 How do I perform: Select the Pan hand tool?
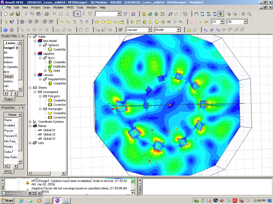pyautogui.click(x=196, y=14)
